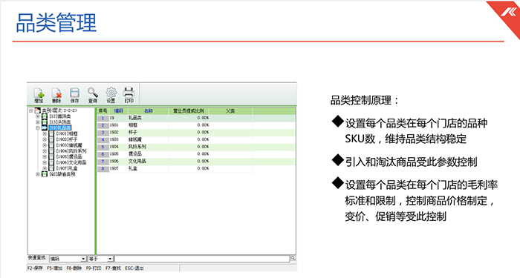
Task: Select the [QS]缺省类别 tree item
Action: [x=62, y=174]
